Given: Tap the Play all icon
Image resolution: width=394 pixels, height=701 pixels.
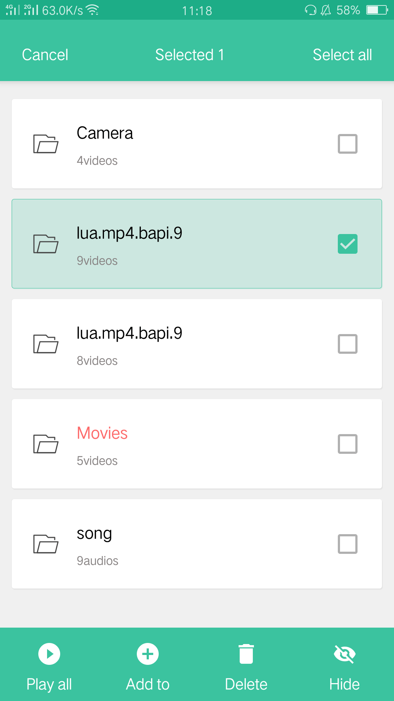Looking at the screenshot, I should pos(49,654).
